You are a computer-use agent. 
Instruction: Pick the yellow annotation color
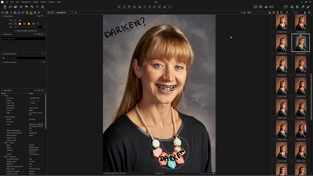(x=29, y=24)
